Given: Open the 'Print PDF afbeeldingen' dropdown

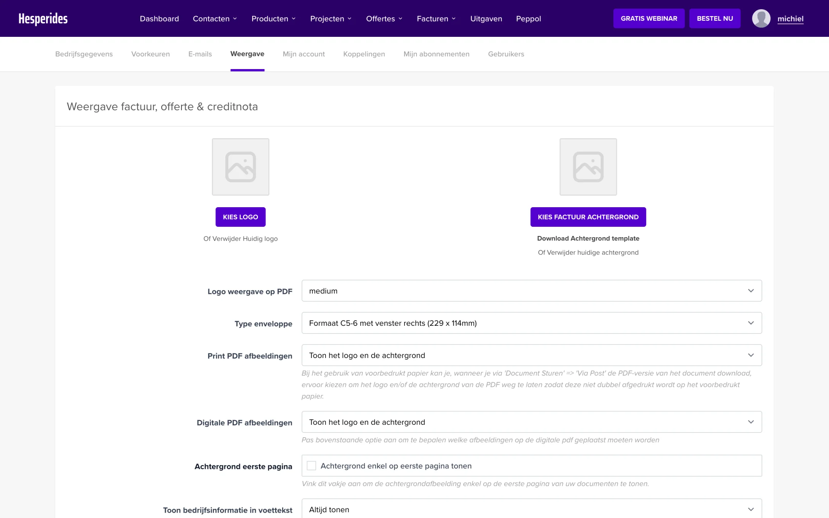Looking at the screenshot, I should click(532, 355).
